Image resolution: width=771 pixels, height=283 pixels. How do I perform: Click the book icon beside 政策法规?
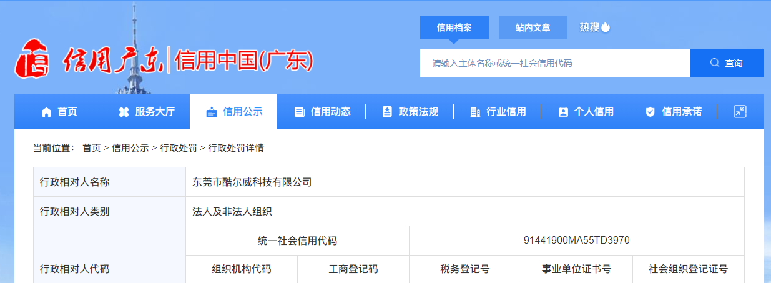[387, 112]
